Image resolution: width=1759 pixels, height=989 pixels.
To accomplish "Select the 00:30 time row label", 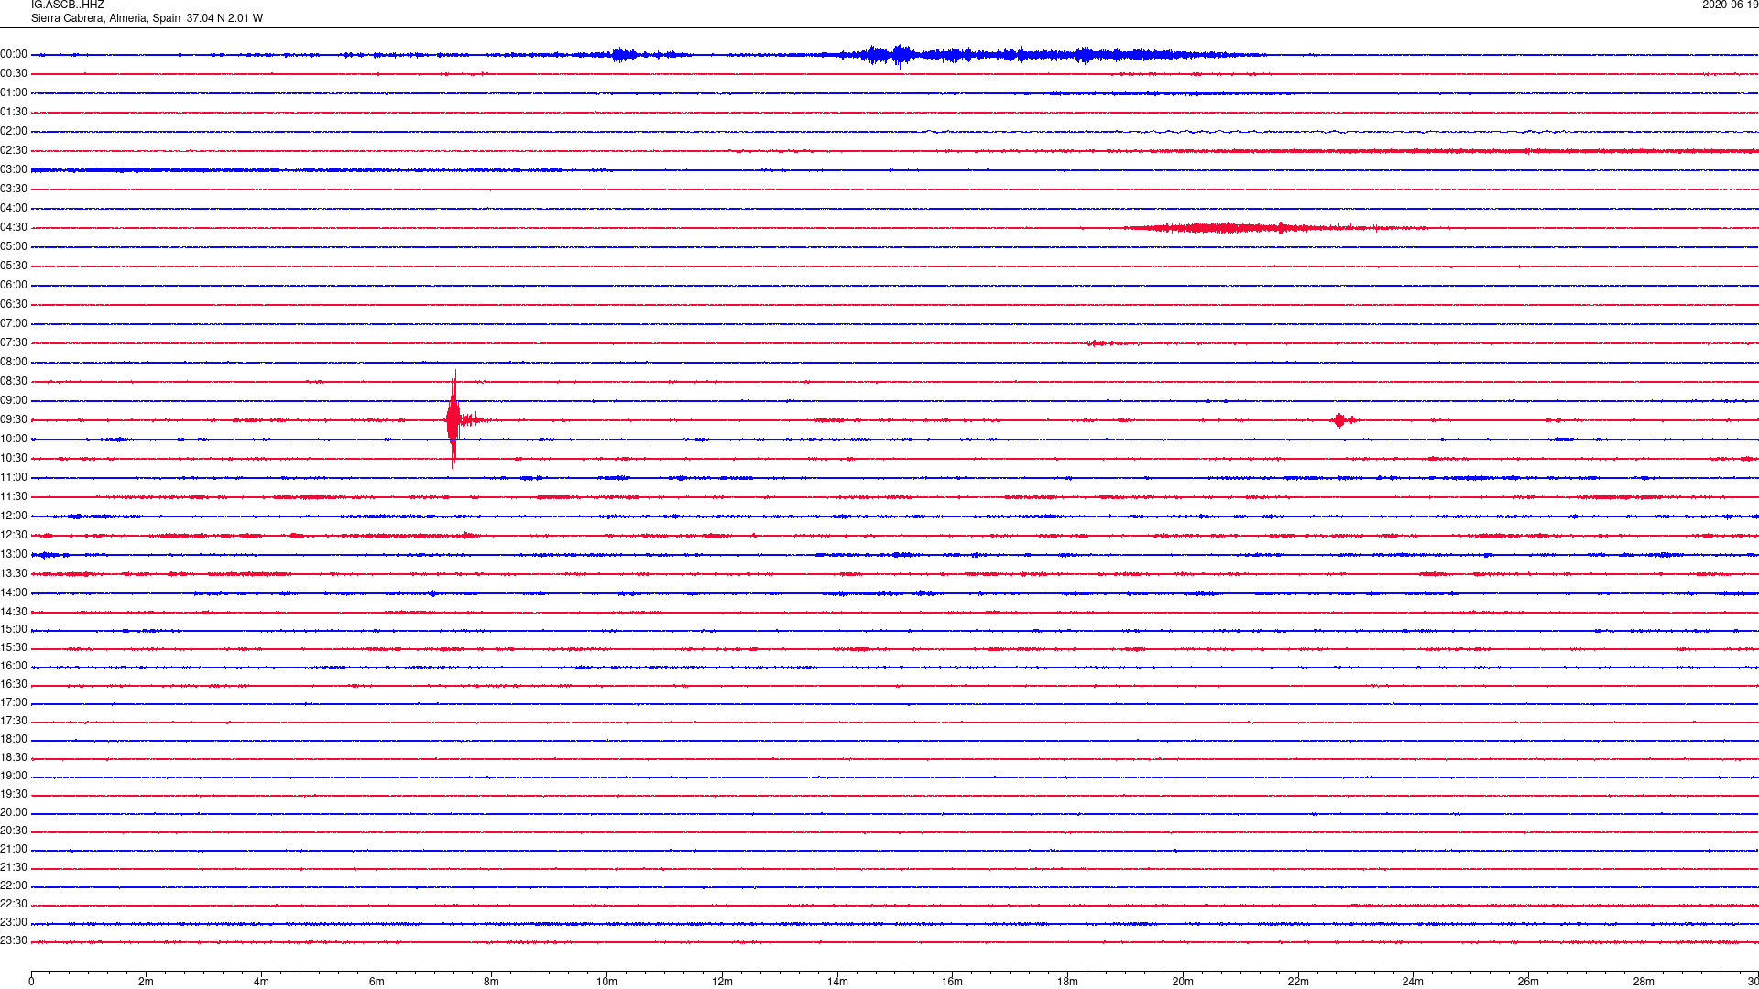I will click(14, 73).
